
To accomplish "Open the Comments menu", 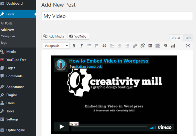I will click(x=18, y=76).
